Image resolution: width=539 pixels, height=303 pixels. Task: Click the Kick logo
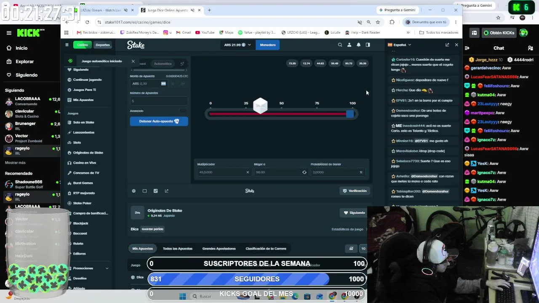coord(31,33)
